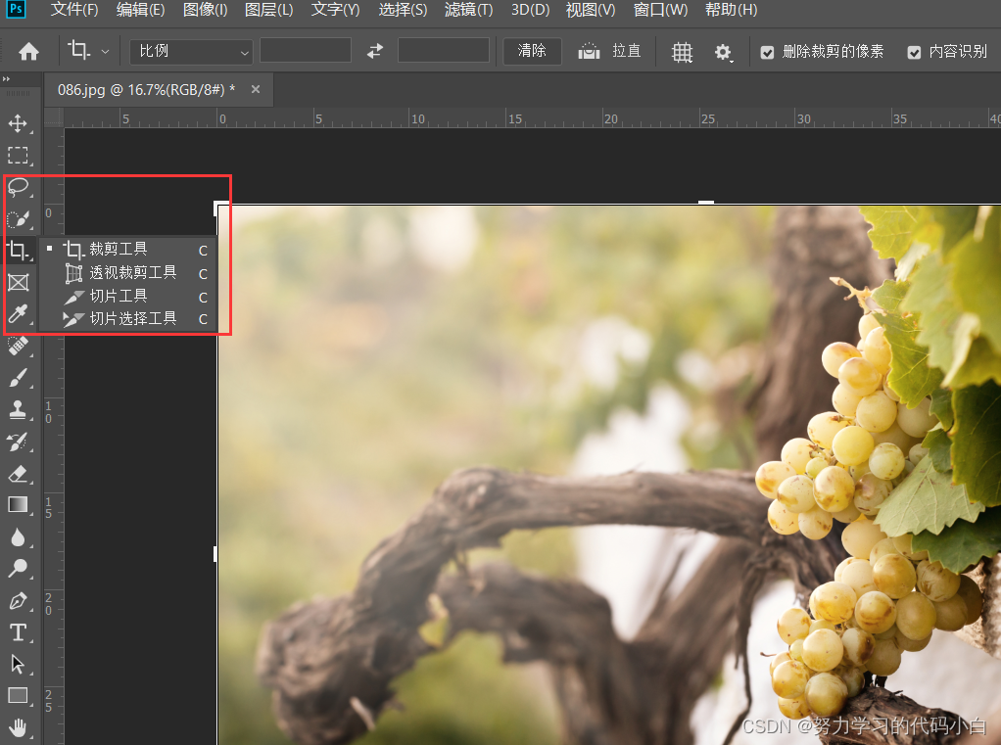The width and height of the screenshot is (1001, 745).
Task: Expand the collapsed toolbar panel arrows
Action: tap(7, 79)
